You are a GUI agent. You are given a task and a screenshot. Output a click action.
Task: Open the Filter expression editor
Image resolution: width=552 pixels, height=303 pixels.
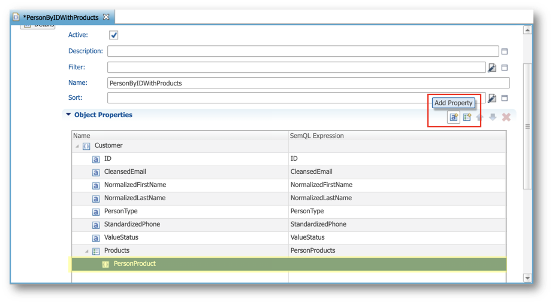[x=491, y=68]
